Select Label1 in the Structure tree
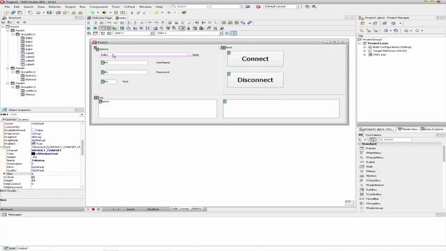This screenshot has height=251, width=446. [x=29, y=53]
